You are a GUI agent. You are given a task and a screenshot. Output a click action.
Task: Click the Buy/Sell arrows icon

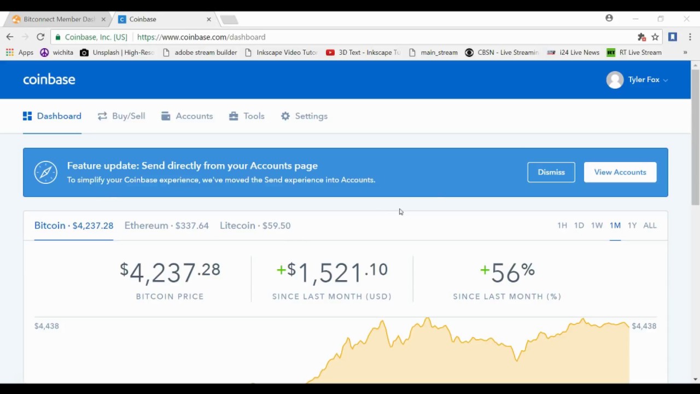(x=102, y=116)
